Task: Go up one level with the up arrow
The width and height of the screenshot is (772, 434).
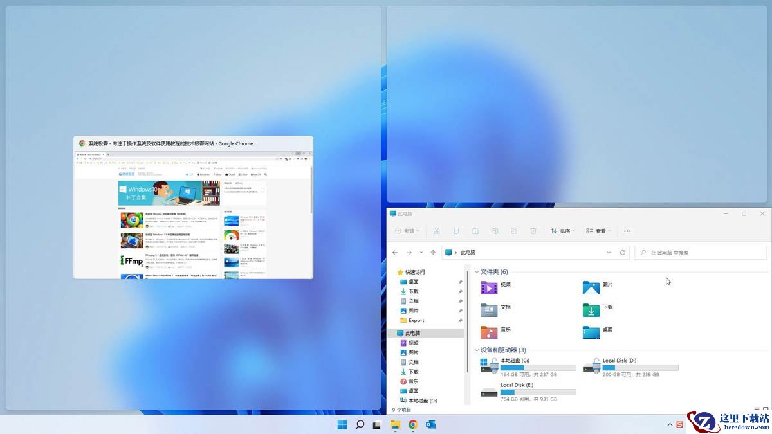Action: (x=433, y=253)
